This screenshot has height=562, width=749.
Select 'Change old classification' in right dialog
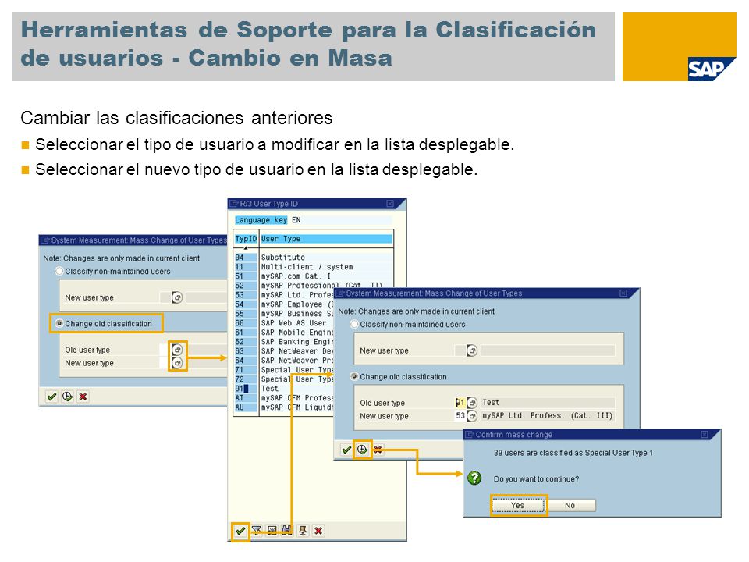pos(354,376)
